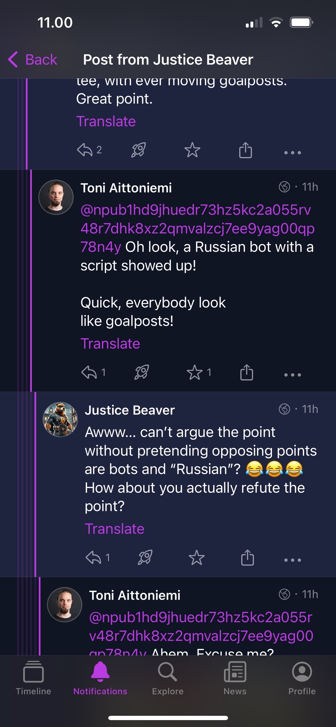Screen dimensions: 336x727
Task: Open more options on 'Great point' post
Action: coord(292,152)
